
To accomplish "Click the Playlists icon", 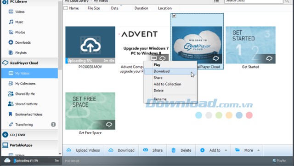I will coord(11,52).
